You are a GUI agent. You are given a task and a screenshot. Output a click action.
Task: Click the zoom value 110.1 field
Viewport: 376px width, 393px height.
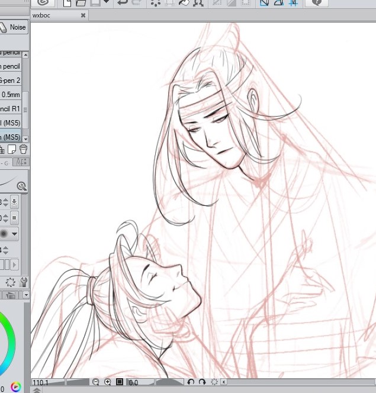[x=40, y=383]
